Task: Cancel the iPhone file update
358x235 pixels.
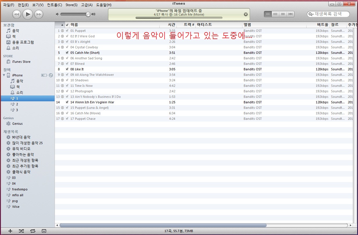Action: (x=246, y=14)
